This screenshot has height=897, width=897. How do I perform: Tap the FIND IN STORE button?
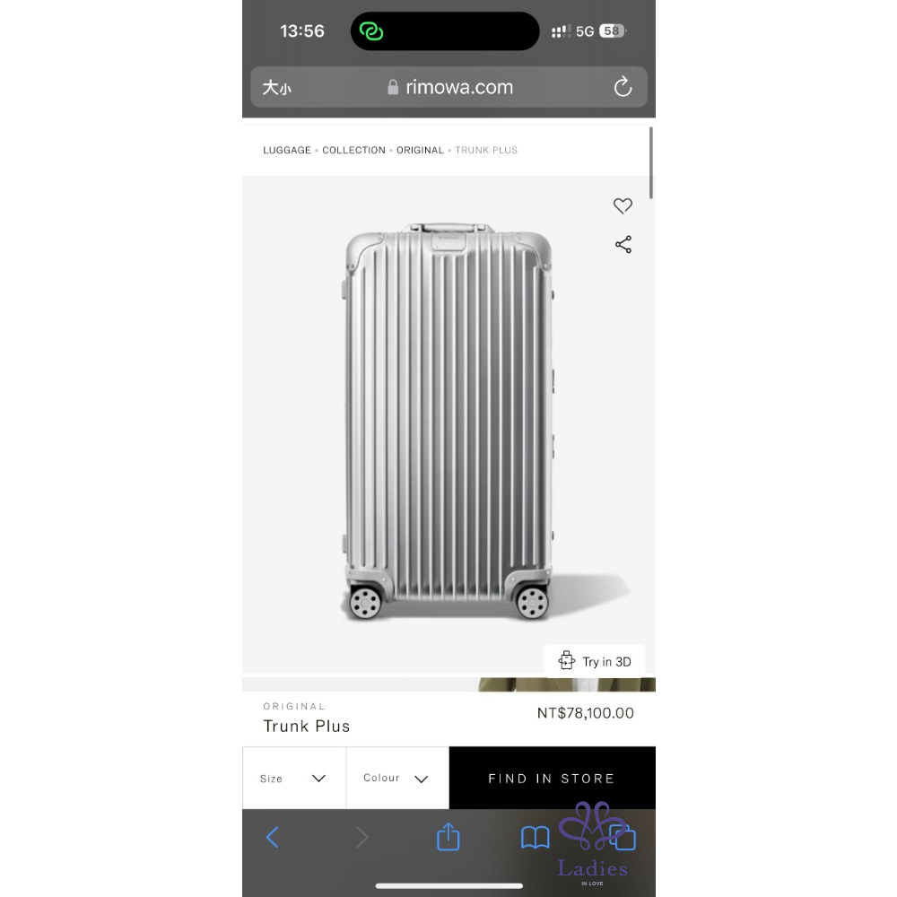(x=552, y=778)
